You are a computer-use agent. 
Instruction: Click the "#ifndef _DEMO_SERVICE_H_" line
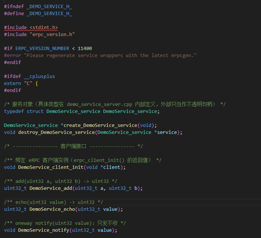[38, 7]
